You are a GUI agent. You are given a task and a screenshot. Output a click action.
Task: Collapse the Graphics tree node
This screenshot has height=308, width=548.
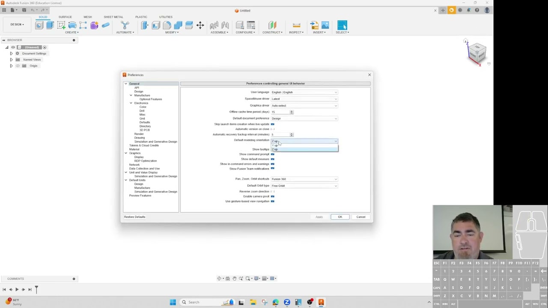tap(126, 153)
